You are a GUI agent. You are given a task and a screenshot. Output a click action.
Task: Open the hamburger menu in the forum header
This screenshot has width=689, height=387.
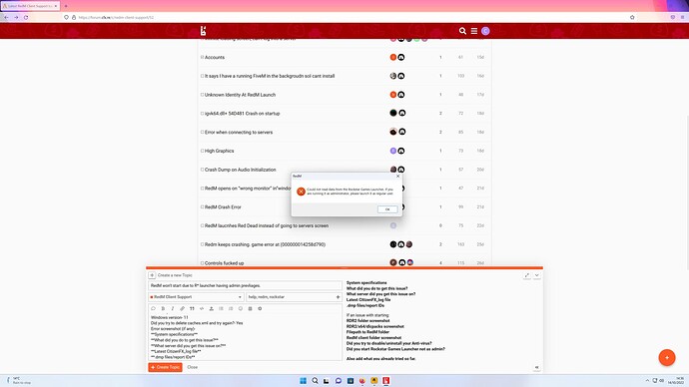tap(474, 31)
